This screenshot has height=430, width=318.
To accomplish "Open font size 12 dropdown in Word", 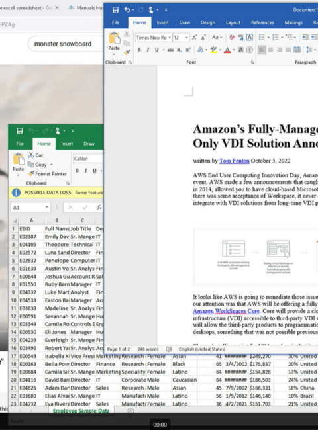I will [x=187, y=38].
